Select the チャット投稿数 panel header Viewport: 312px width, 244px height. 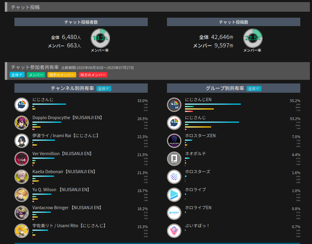[x=234, y=22]
